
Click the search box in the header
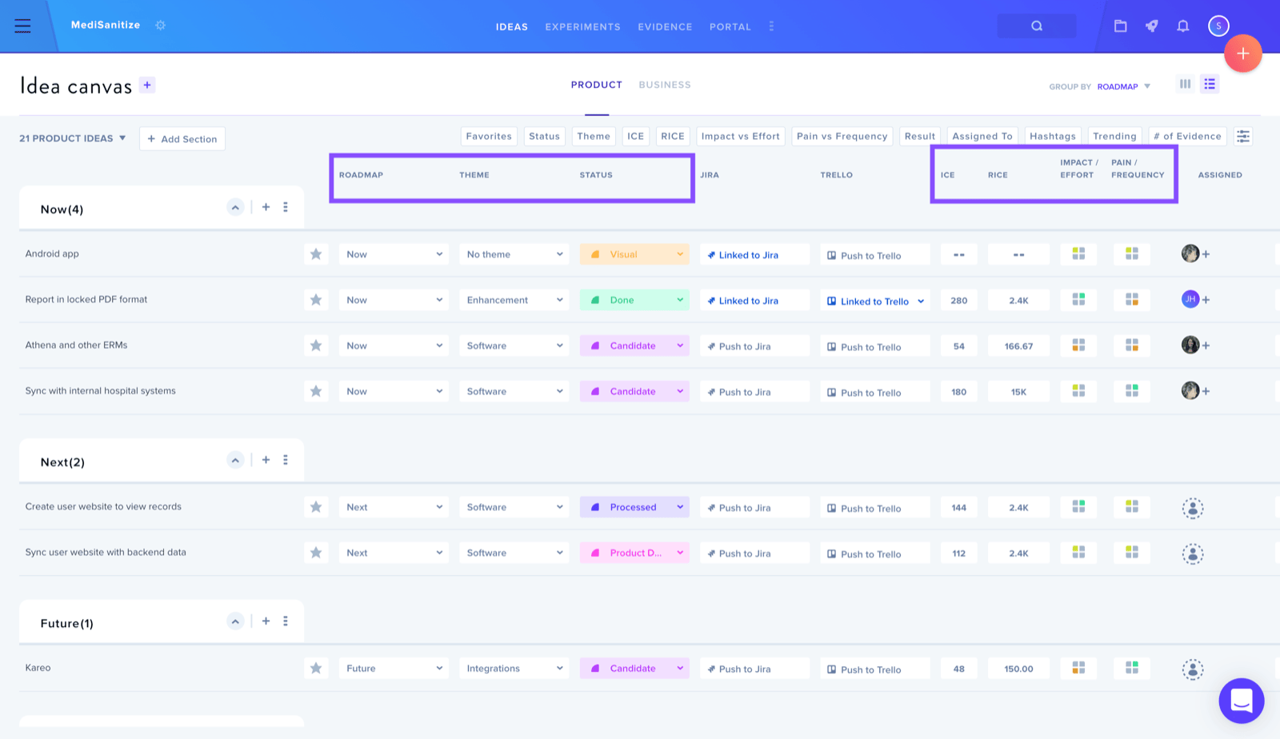(x=1036, y=26)
